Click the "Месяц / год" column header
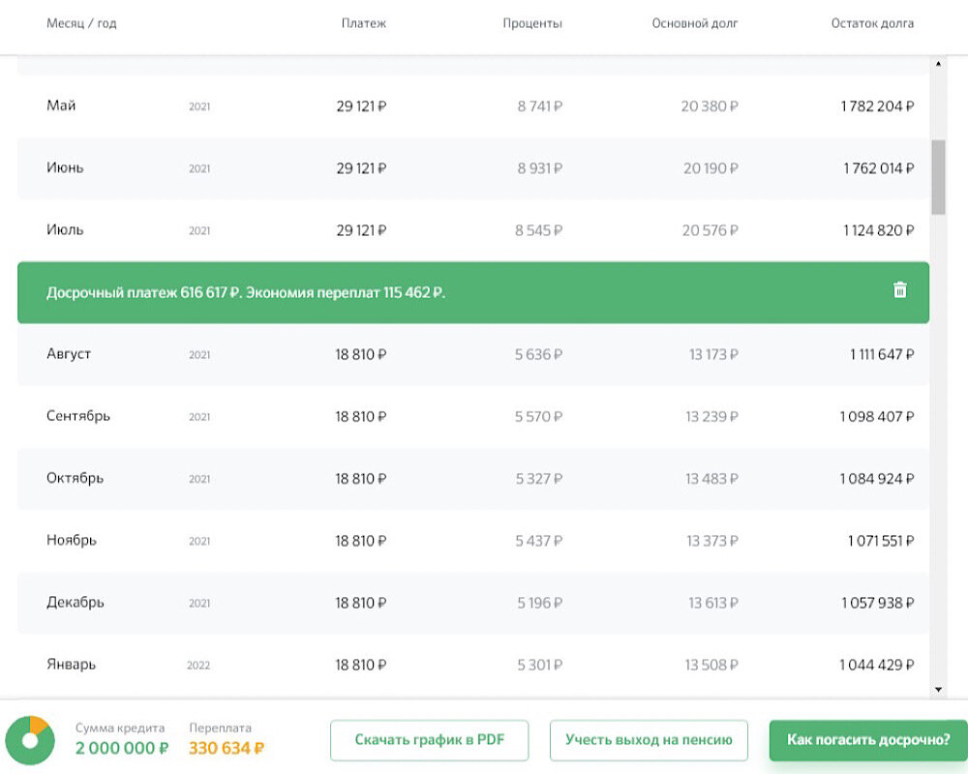968x774 pixels. [x=81, y=23]
